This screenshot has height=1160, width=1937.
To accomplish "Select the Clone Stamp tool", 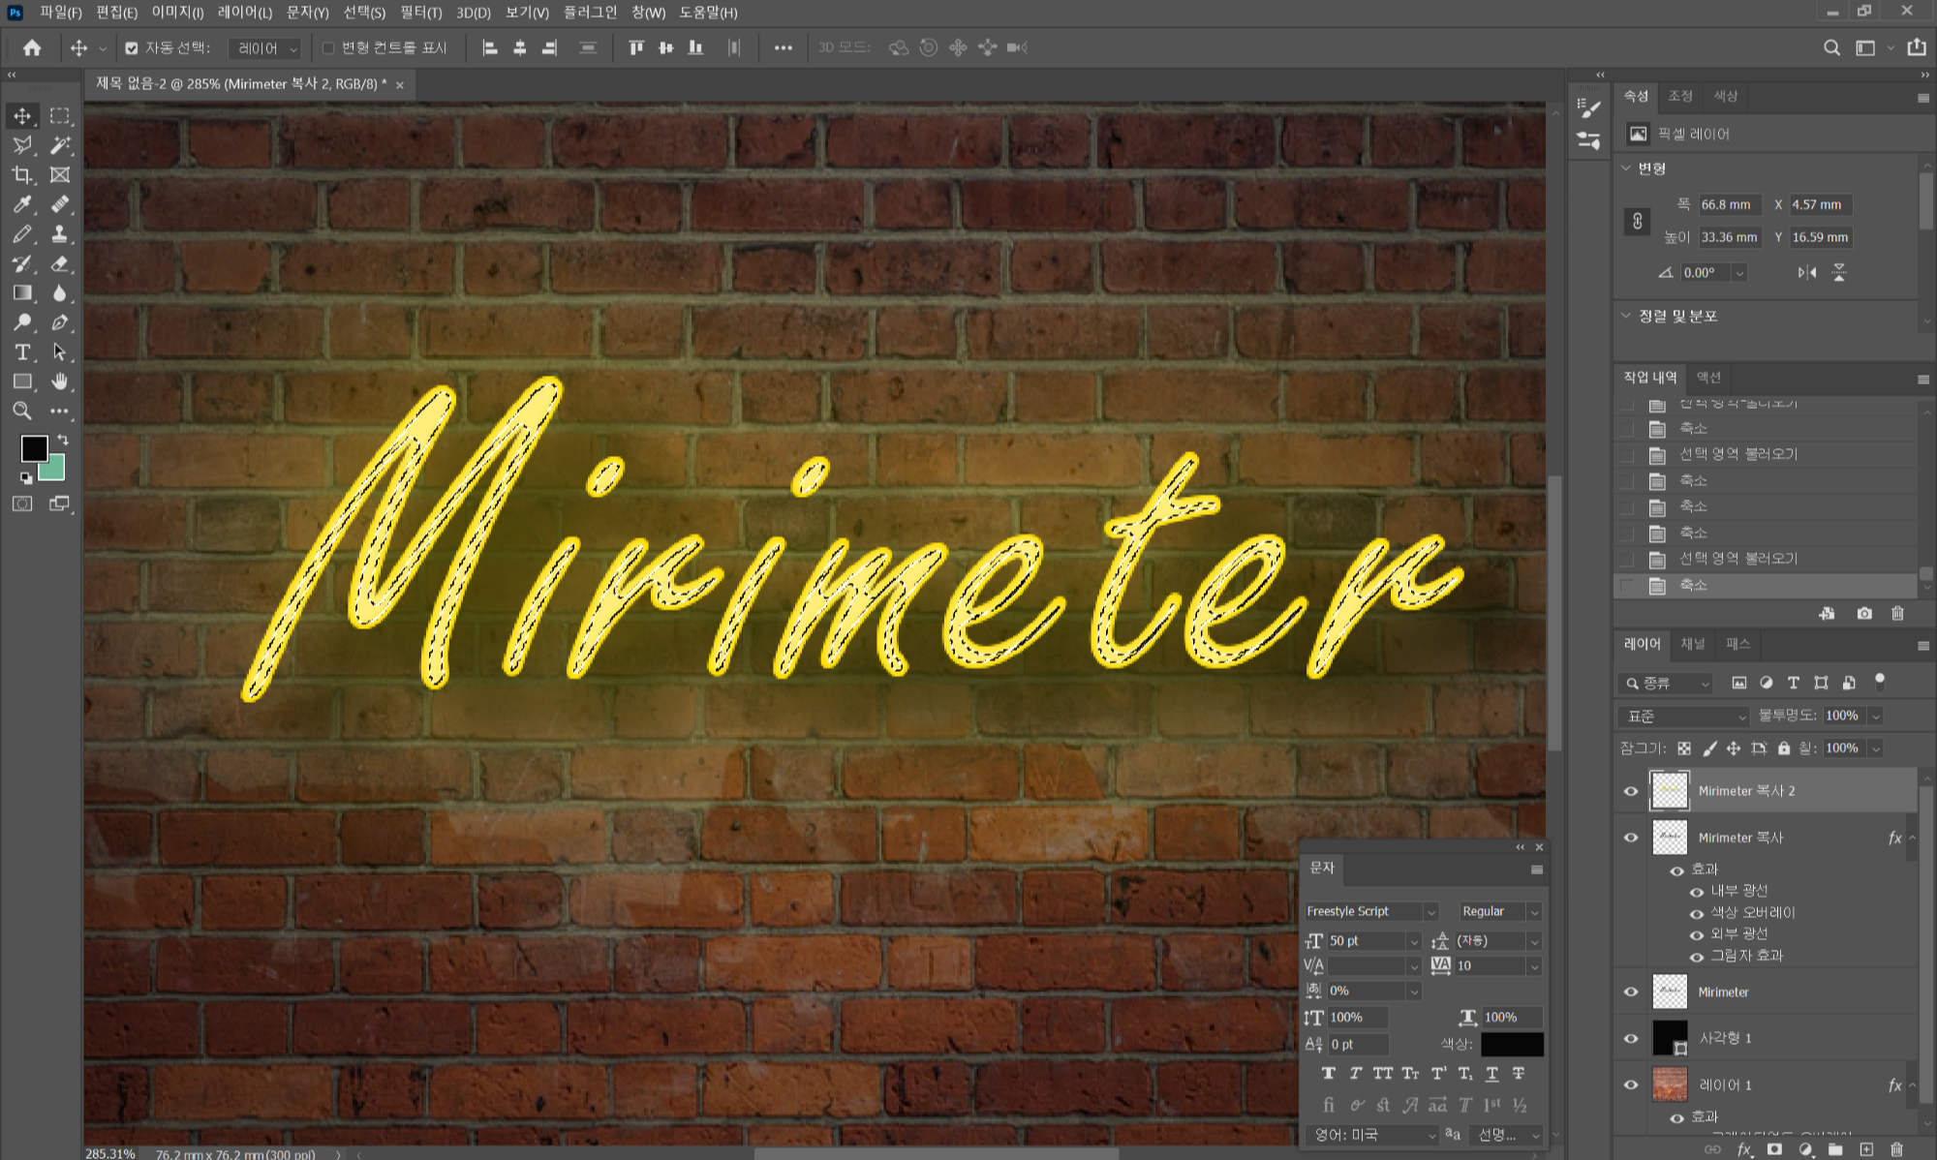I will coord(60,234).
